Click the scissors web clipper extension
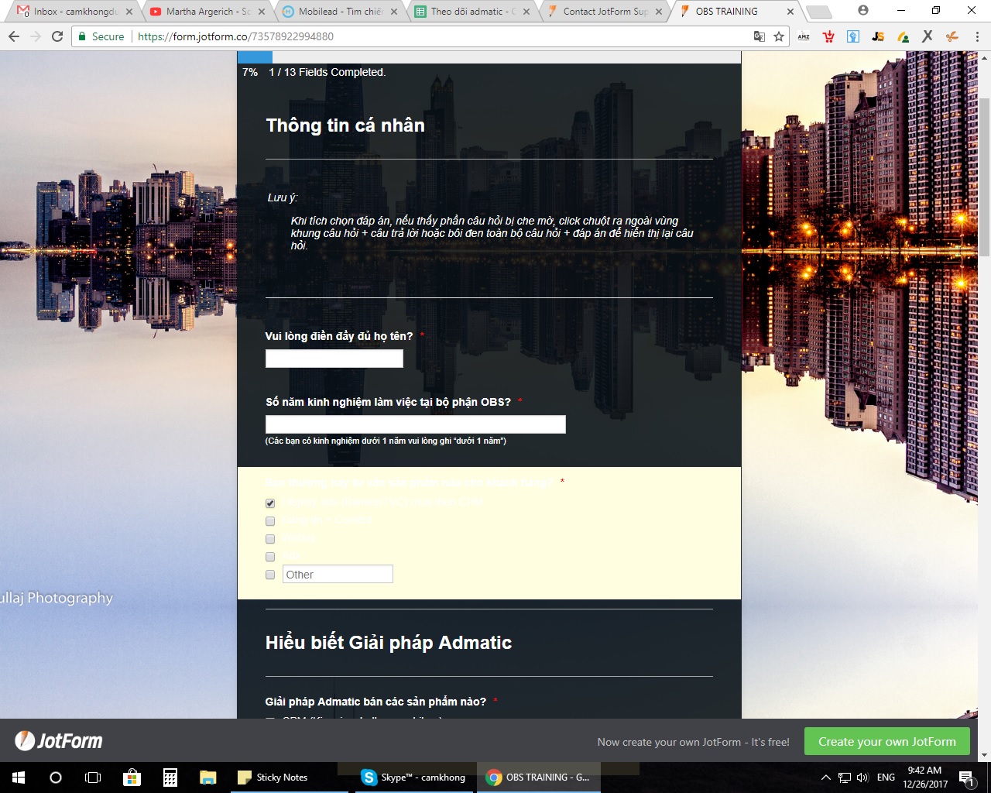 (951, 36)
